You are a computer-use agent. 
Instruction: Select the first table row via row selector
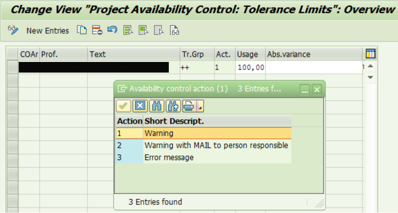point(12,67)
